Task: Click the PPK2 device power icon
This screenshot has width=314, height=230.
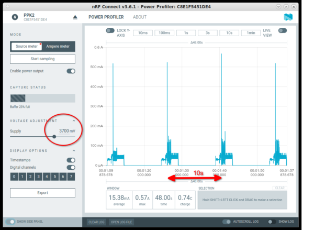Action: coord(14,17)
